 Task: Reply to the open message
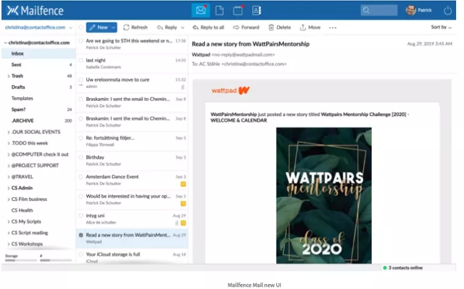tap(167, 27)
